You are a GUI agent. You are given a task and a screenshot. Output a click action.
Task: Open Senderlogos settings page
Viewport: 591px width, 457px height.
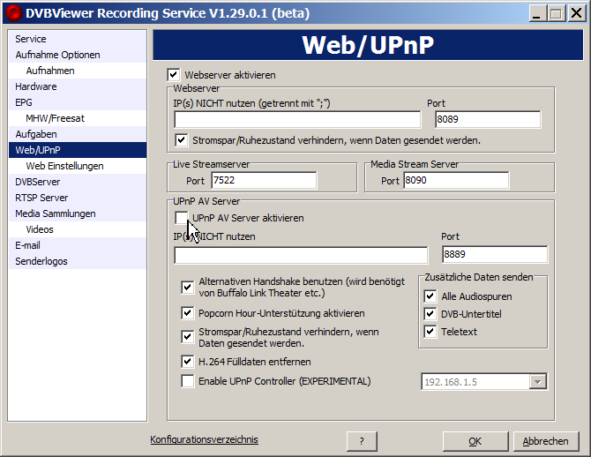(78, 261)
